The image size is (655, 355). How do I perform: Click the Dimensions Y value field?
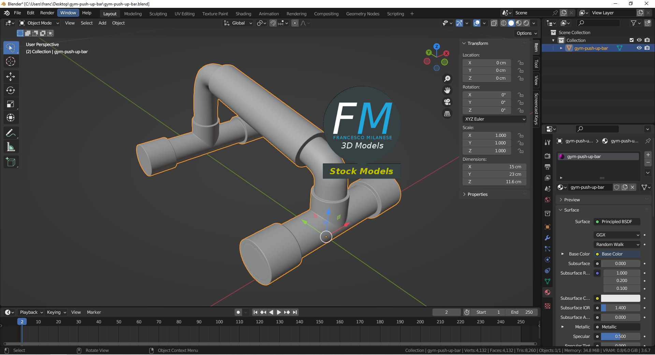coord(495,174)
